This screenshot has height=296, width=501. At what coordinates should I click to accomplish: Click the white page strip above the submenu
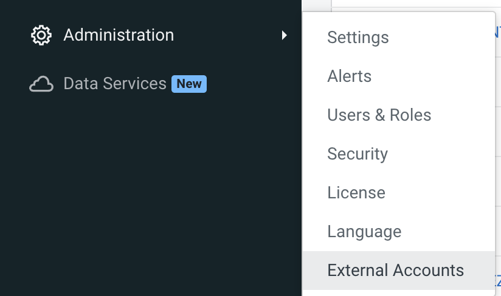(413, 4)
